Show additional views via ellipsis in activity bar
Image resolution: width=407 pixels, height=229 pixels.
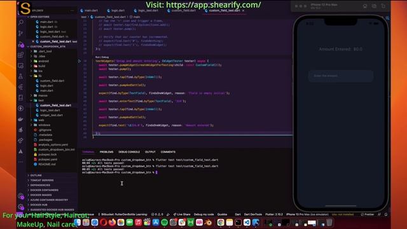click(21, 162)
